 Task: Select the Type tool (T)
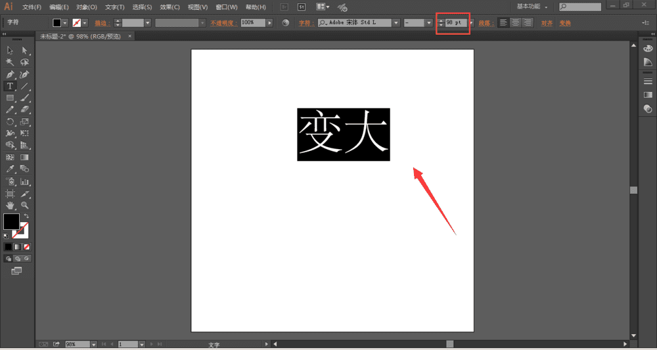tap(10, 86)
